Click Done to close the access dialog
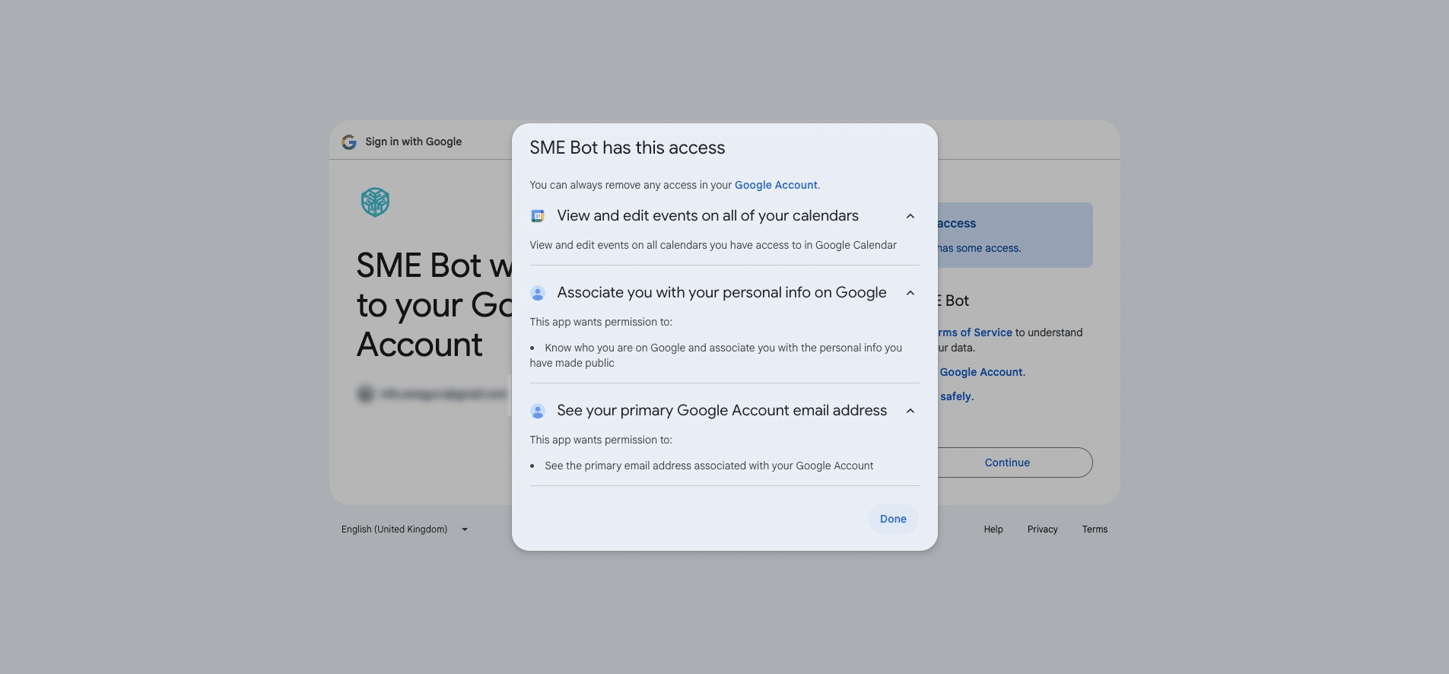The height and width of the screenshot is (674, 1449). pos(893,519)
